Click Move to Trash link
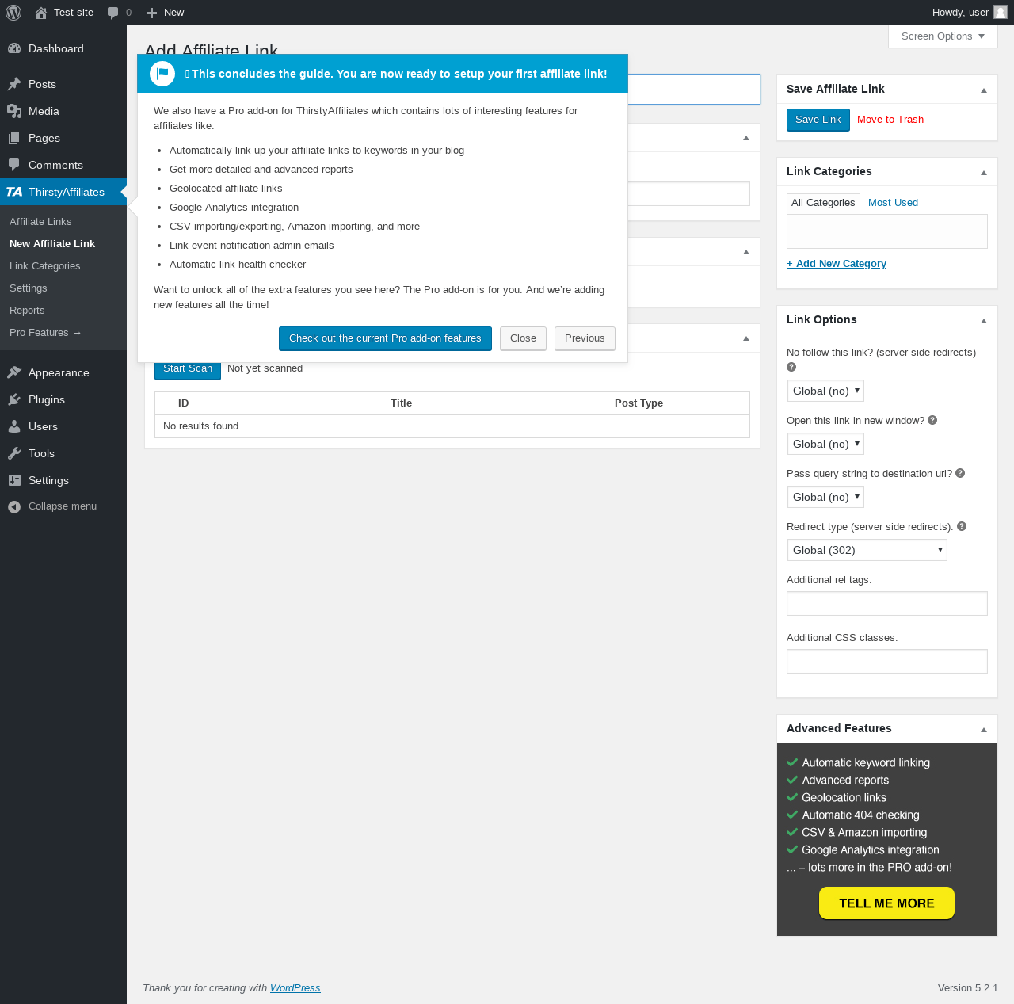 coord(890,120)
